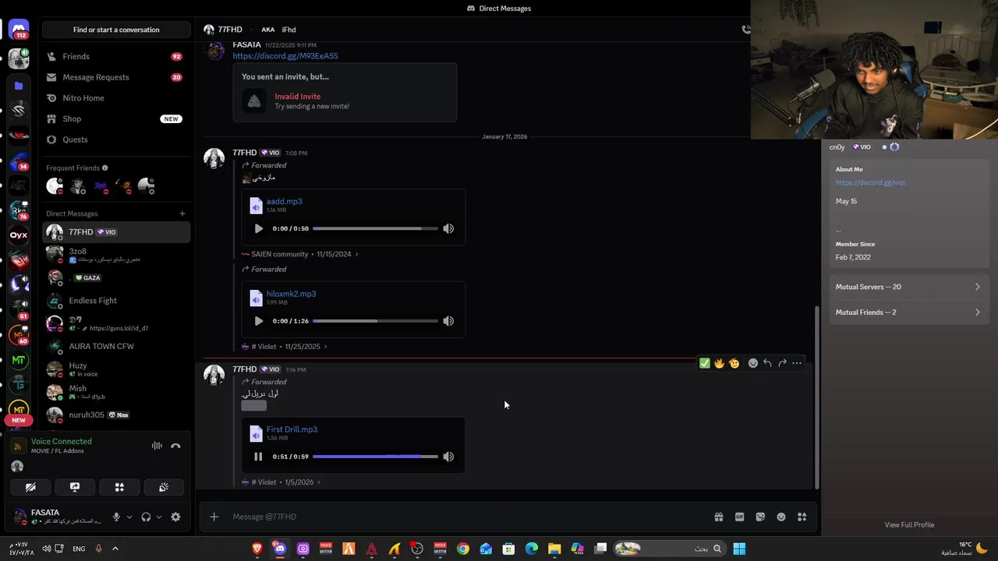
Task: Play the hiloxmk2.mp3 audio
Action: [258, 321]
